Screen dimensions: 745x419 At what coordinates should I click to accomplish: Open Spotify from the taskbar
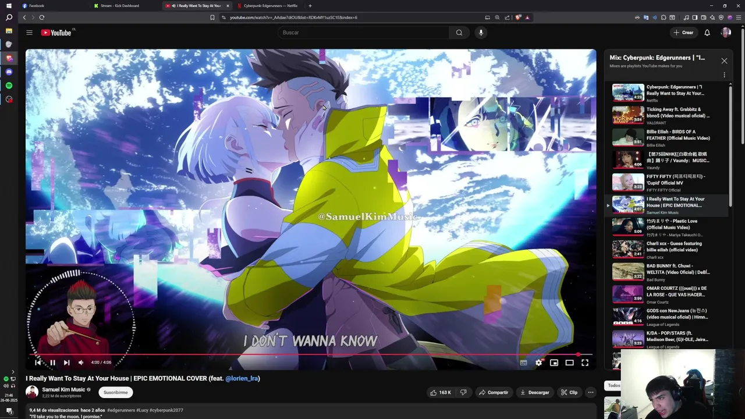click(9, 86)
